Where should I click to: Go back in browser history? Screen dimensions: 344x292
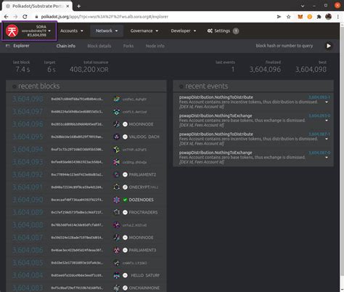coord(6,17)
